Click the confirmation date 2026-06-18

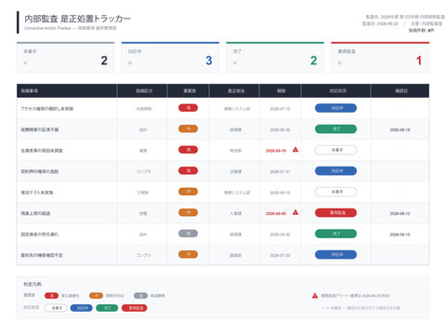(400, 129)
